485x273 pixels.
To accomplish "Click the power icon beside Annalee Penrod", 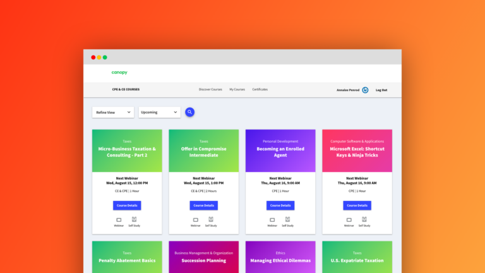I will tap(365, 90).
